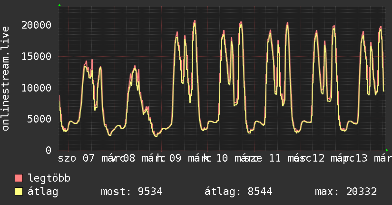392x205 pixels.
Task: Click the 0 y-axis label
Action: tap(49, 150)
